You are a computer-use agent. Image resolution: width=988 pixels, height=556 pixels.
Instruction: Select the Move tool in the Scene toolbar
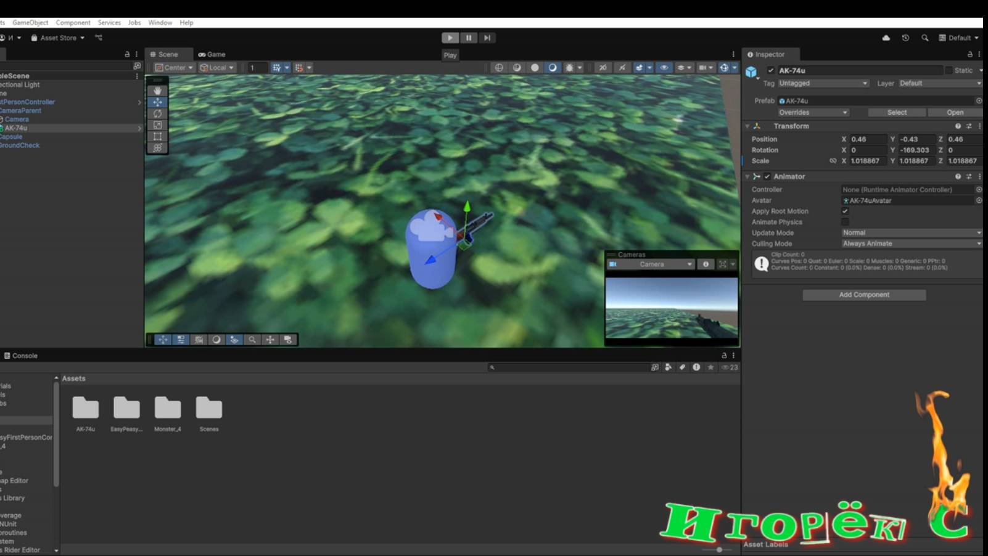pyautogui.click(x=158, y=102)
